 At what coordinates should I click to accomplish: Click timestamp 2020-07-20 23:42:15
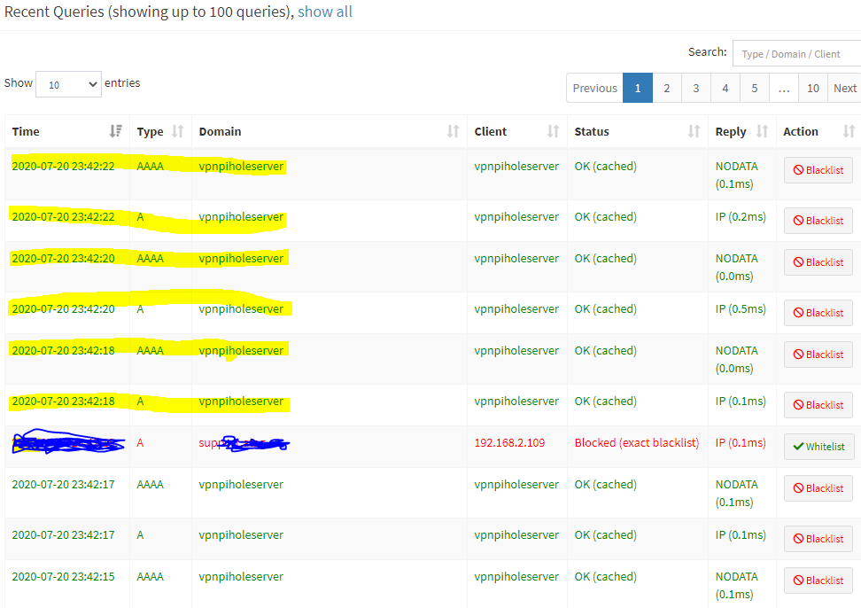pyautogui.click(x=63, y=577)
